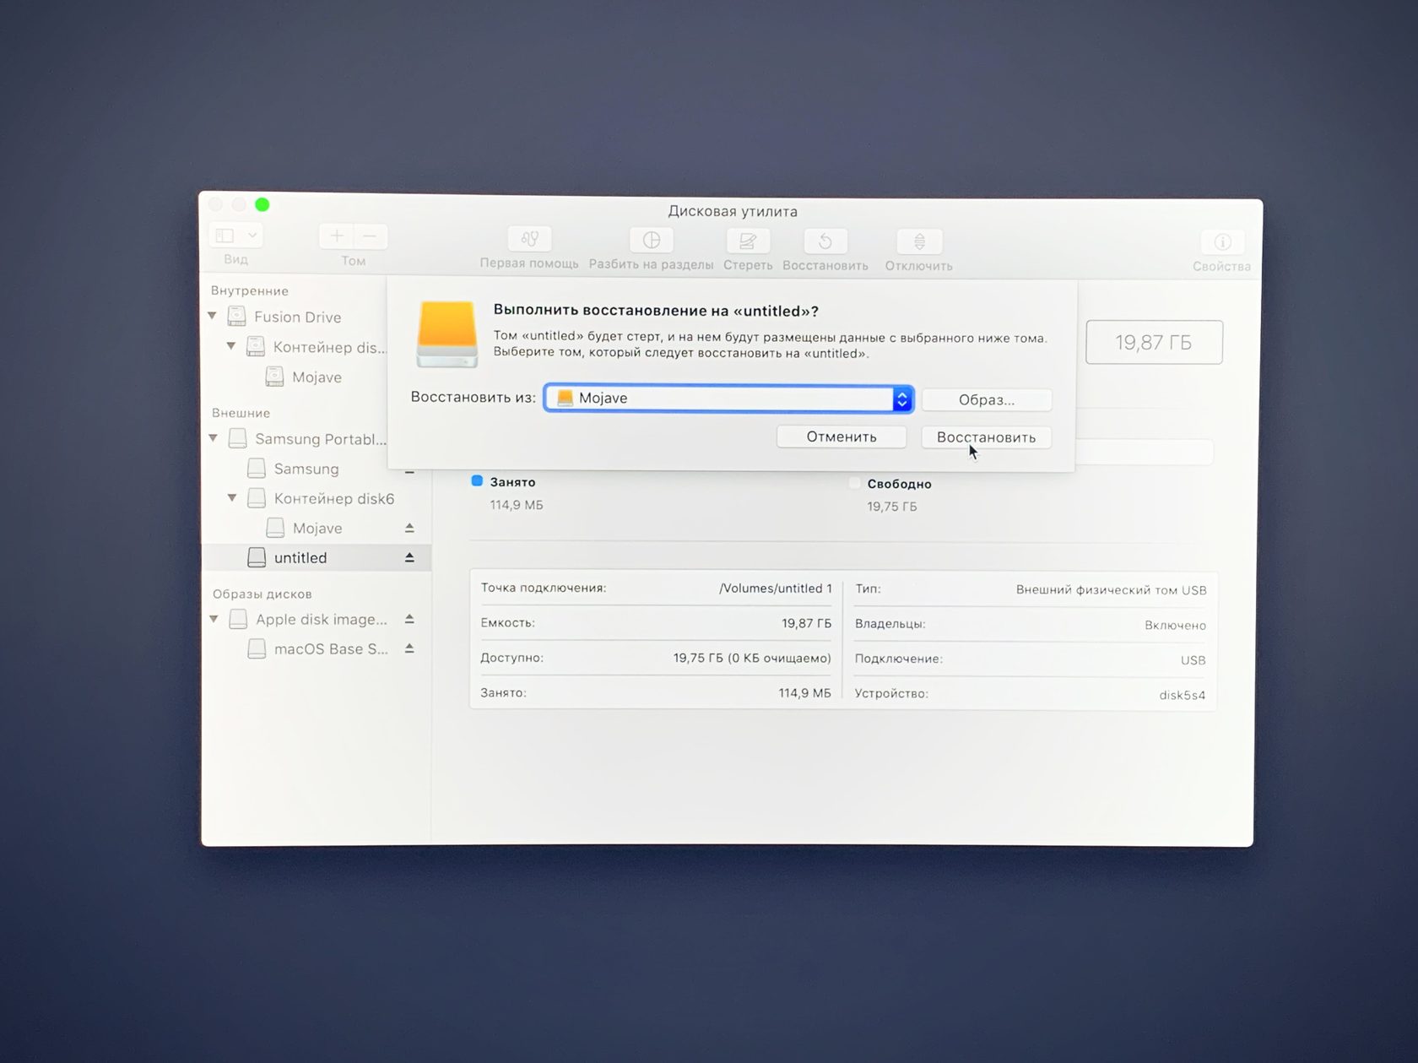Collapse the Apple disk image... item

point(214,619)
